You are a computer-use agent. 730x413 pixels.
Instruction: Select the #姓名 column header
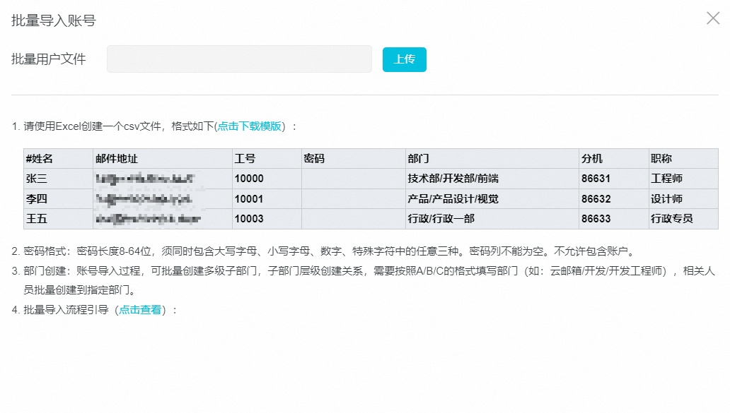point(40,159)
